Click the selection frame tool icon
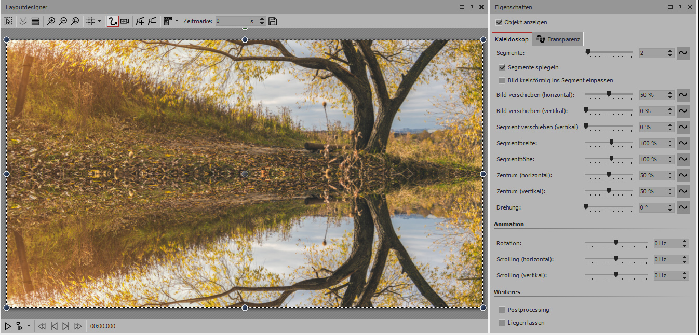699x335 pixels. click(x=8, y=21)
